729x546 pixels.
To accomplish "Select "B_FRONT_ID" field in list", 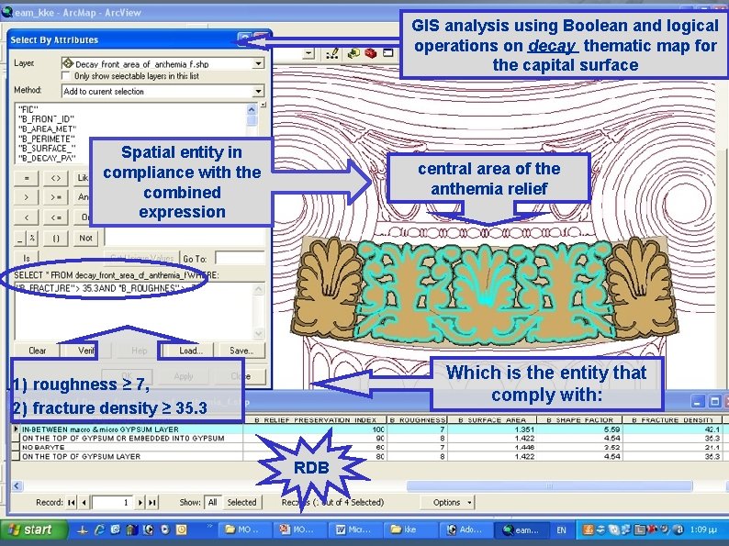I will pyautogui.click(x=46, y=119).
